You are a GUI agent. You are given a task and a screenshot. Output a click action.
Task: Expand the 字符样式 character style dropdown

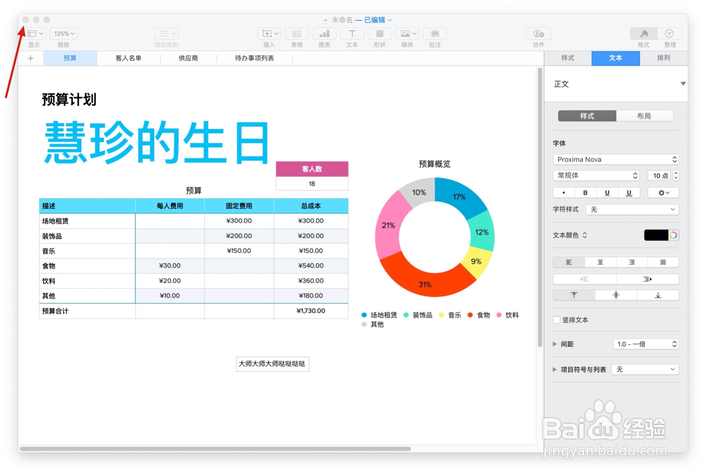pyautogui.click(x=632, y=209)
